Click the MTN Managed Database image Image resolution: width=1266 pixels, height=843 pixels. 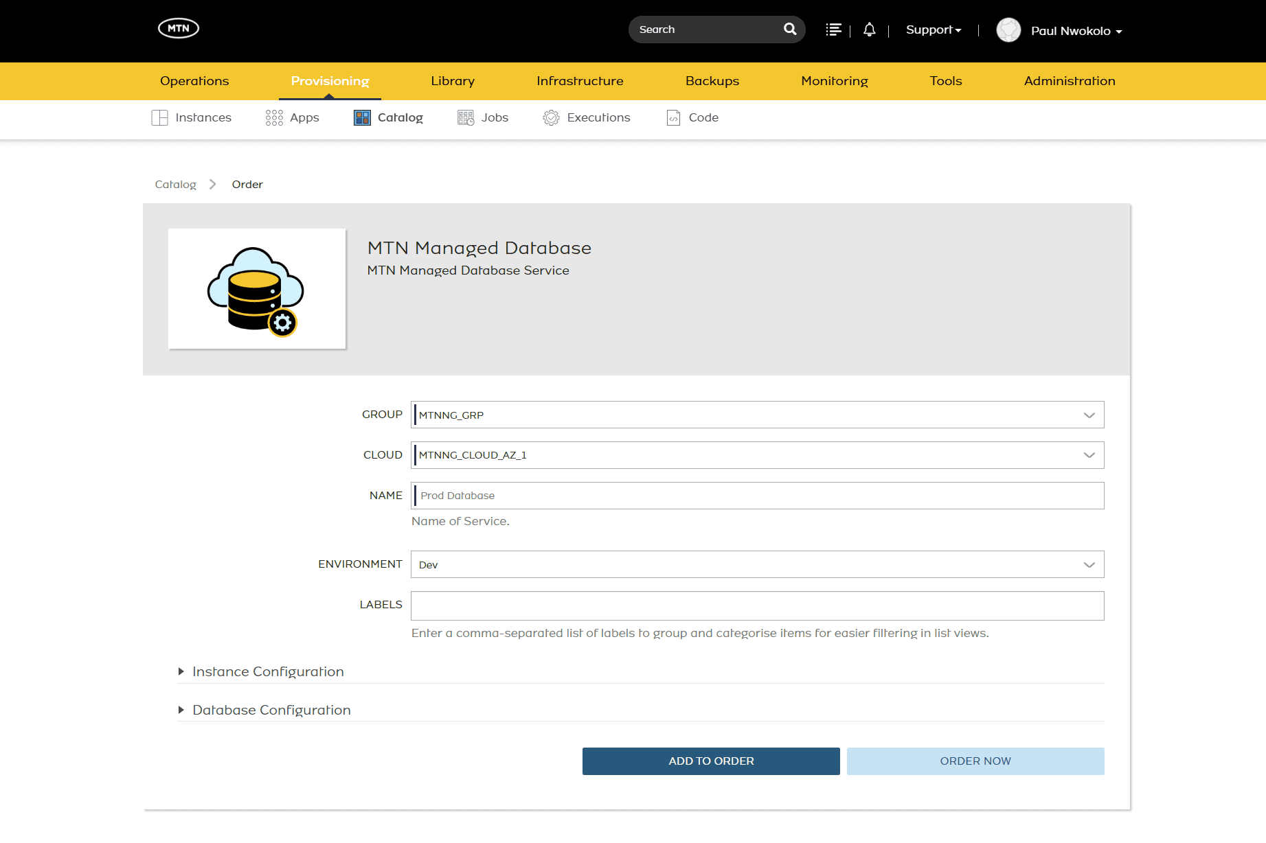[257, 288]
